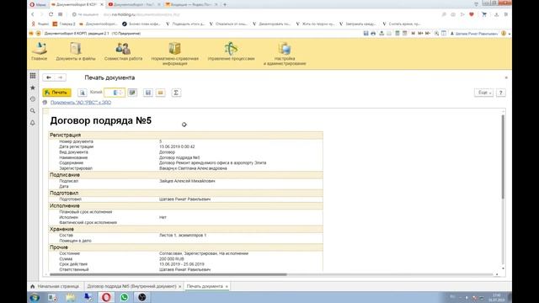Image resolution: width=539 pixels, height=303 pixels.
Task: Click the Исполнение section header
Action: click(185, 205)
